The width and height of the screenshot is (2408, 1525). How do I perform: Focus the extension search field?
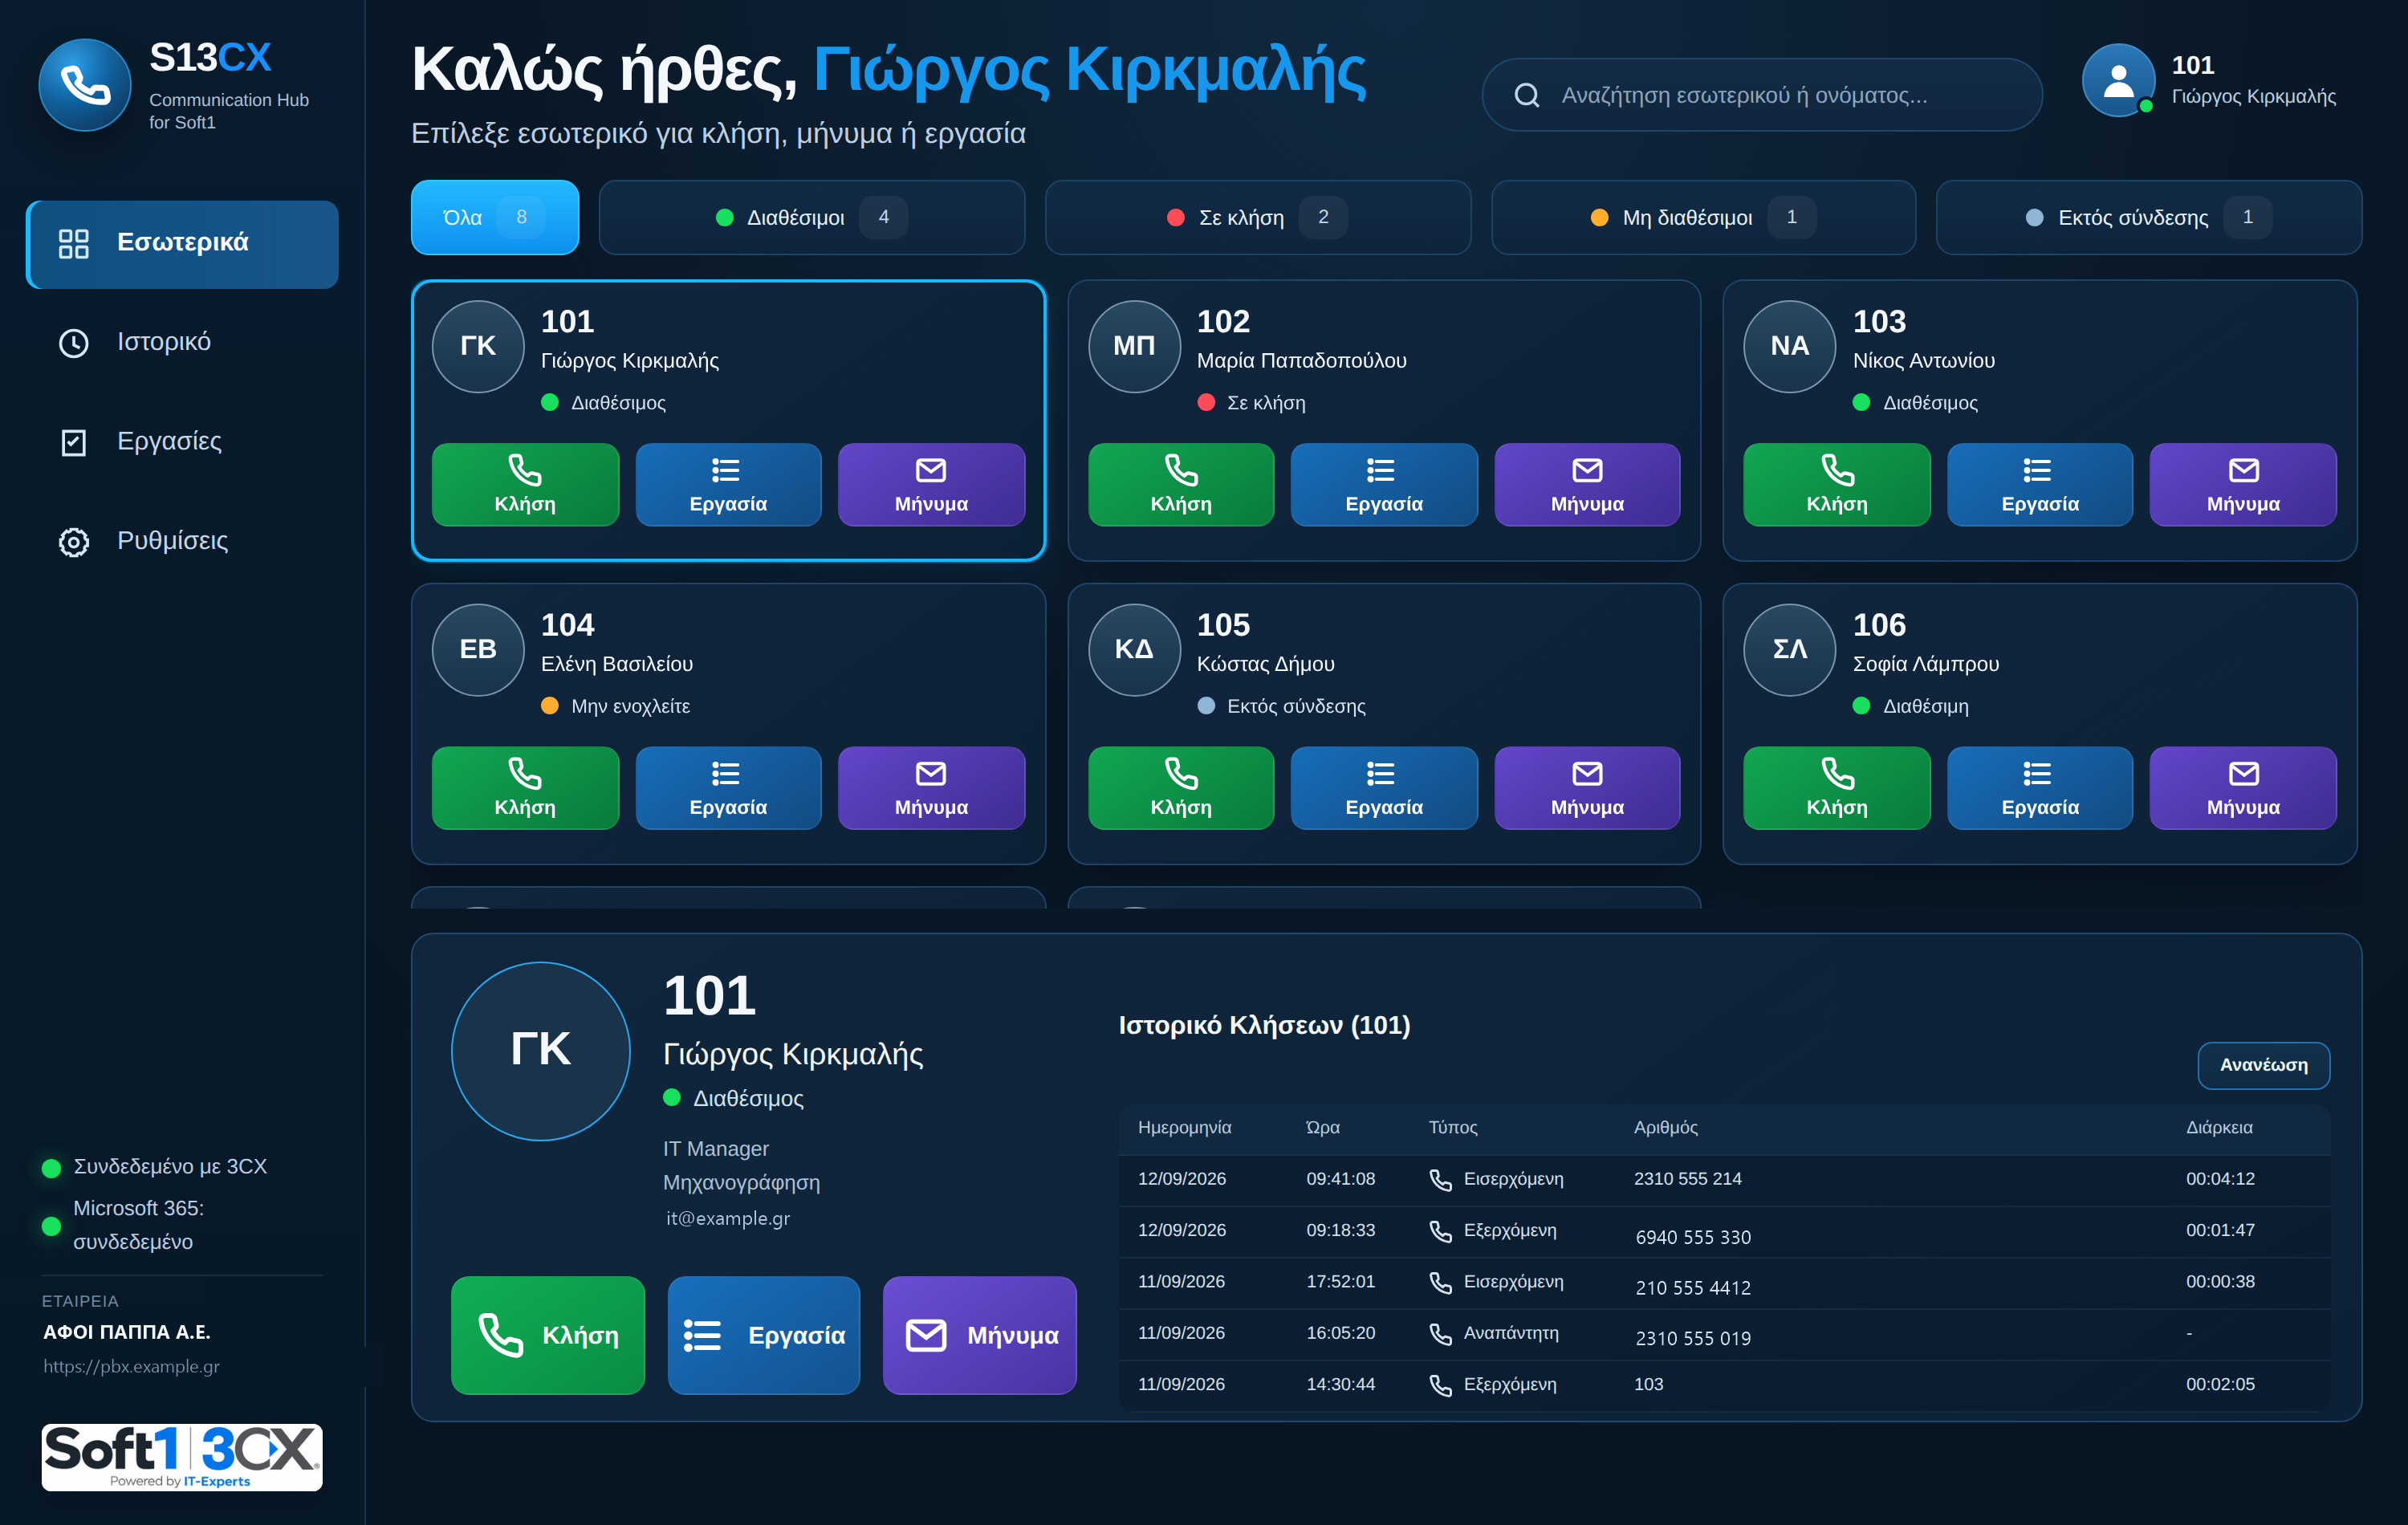pos(1761,95)
